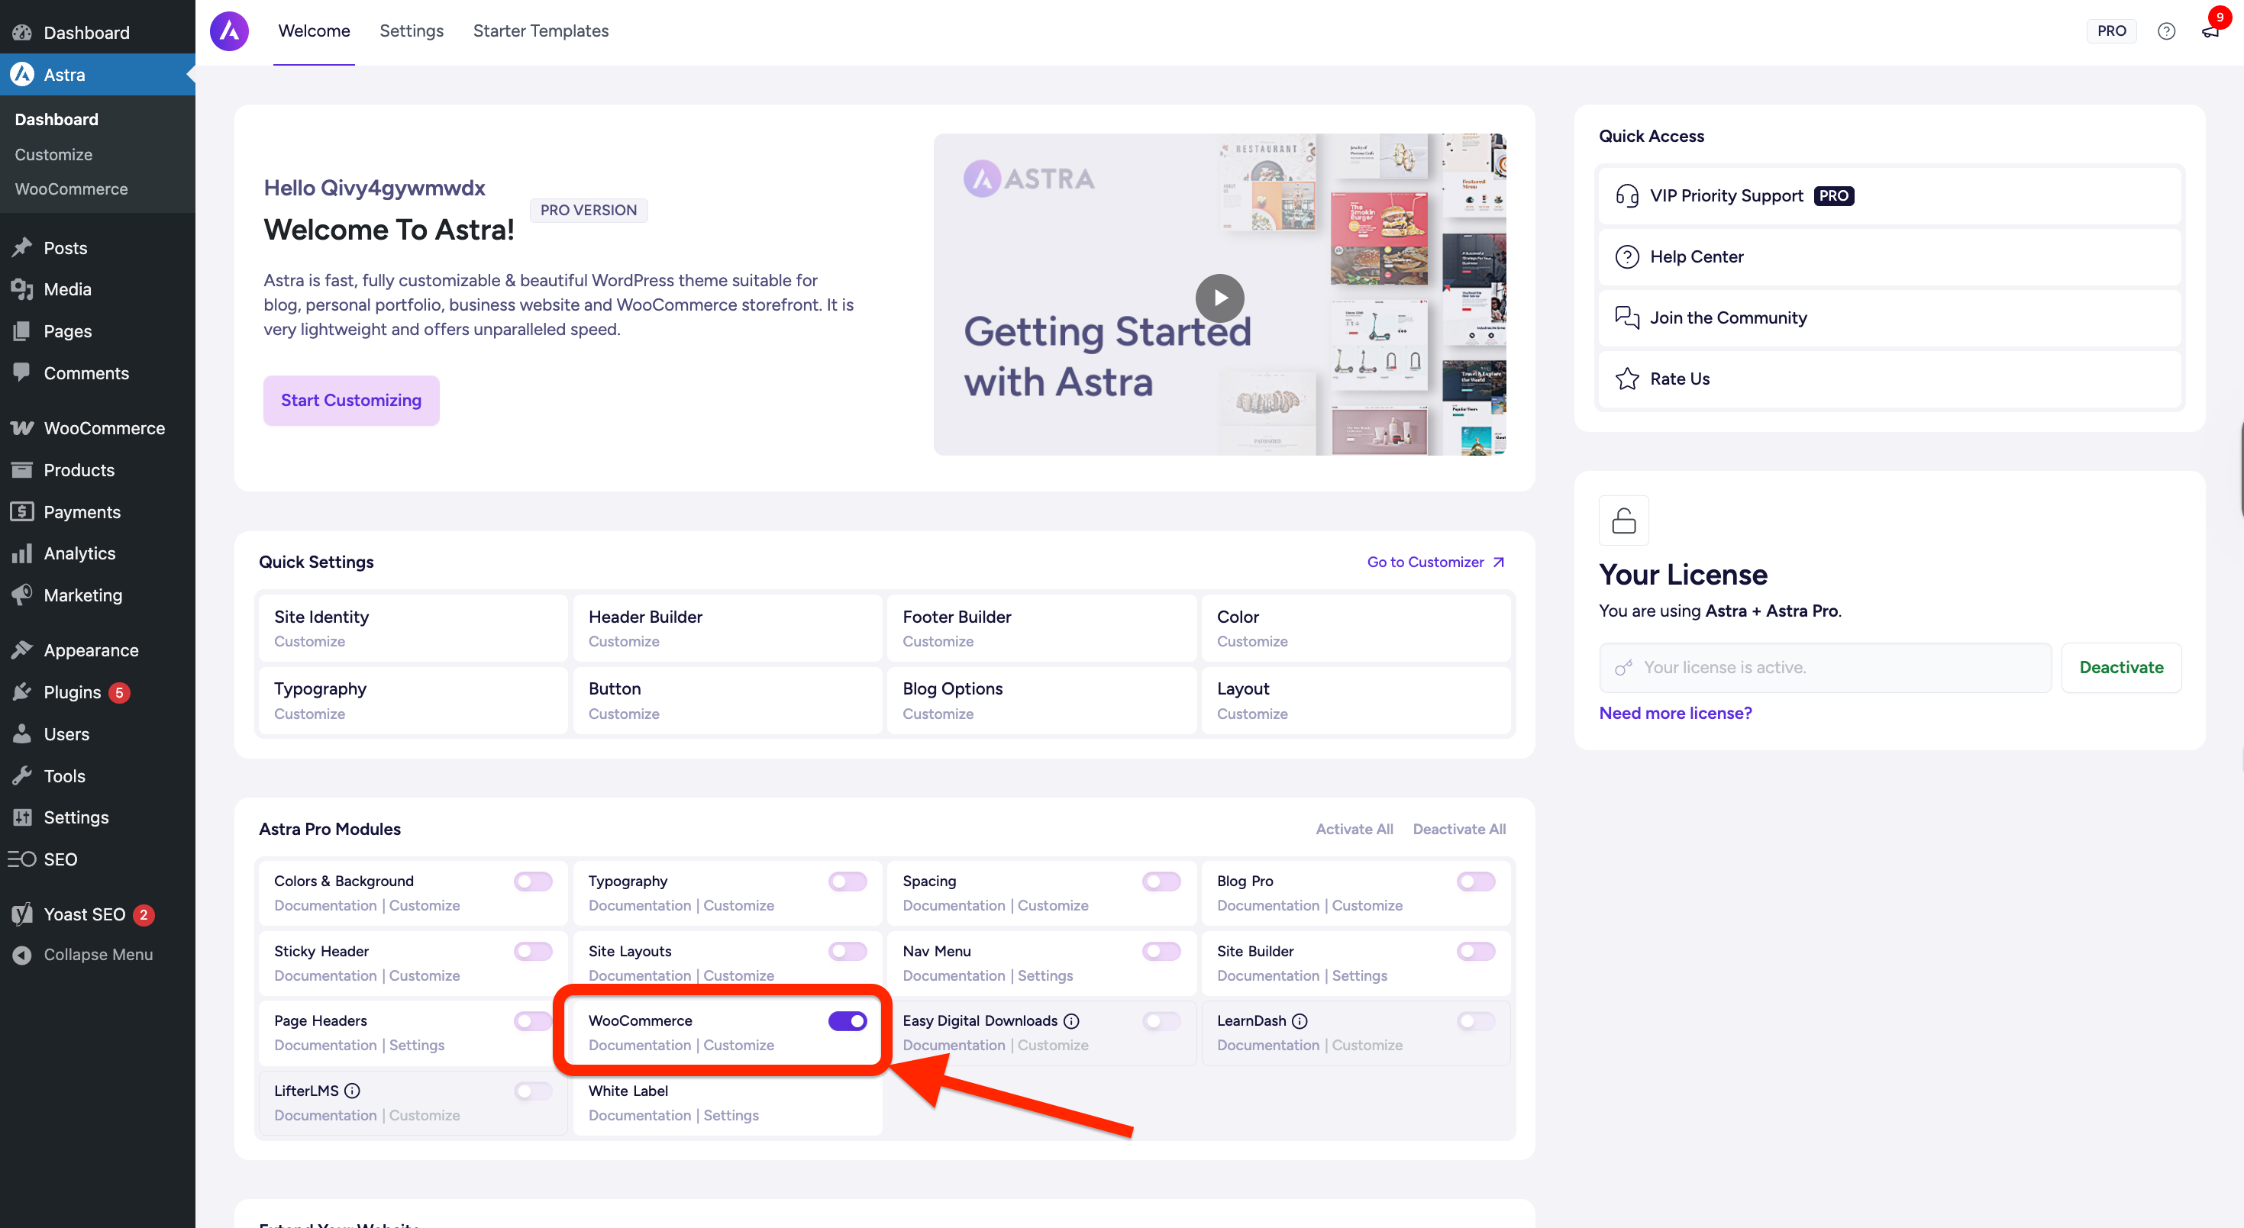The width and height of the screenshot is (2244, 1228).
Task: Click the Easy Digital Downloads info icon
Action: pyautogui.click(x=1071, y=1020)
